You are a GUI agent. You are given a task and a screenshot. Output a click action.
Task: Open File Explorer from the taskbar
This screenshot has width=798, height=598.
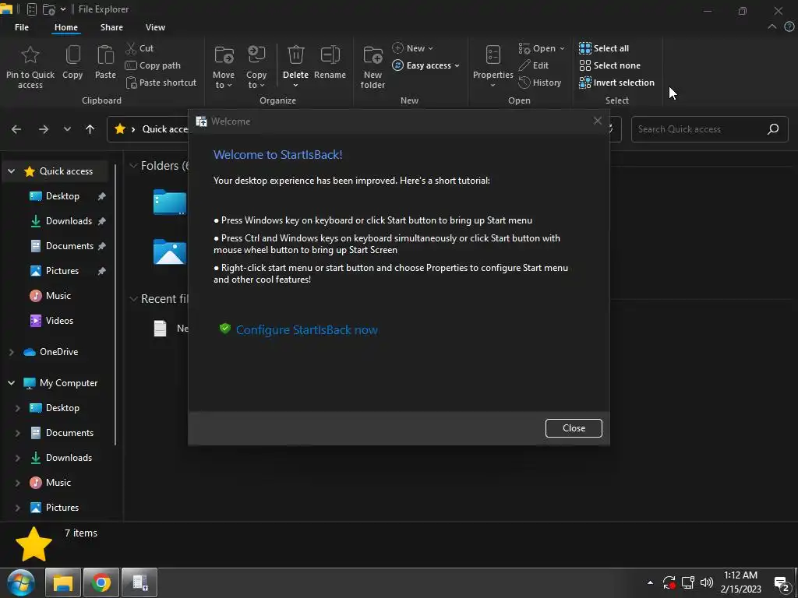63,582
